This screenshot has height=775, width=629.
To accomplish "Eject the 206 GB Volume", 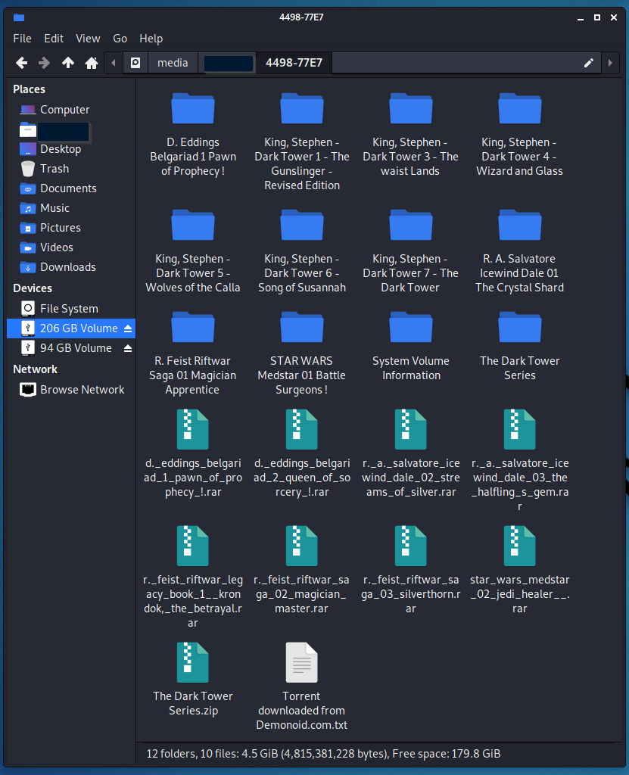I will [128, 328].
